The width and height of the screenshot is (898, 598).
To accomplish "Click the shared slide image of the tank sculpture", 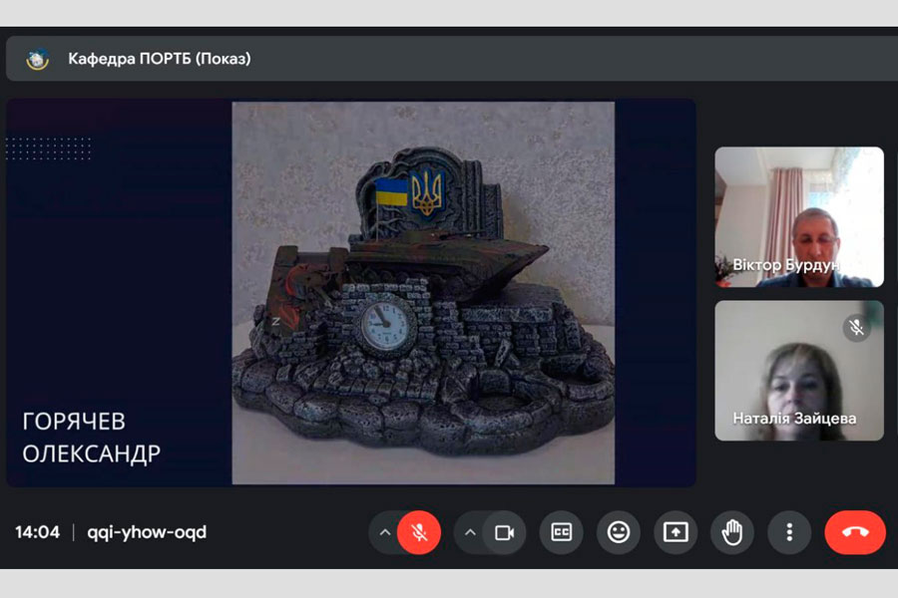I will tap(423, 293).
